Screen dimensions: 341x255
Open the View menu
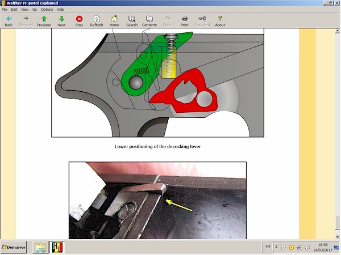point(24,9)
